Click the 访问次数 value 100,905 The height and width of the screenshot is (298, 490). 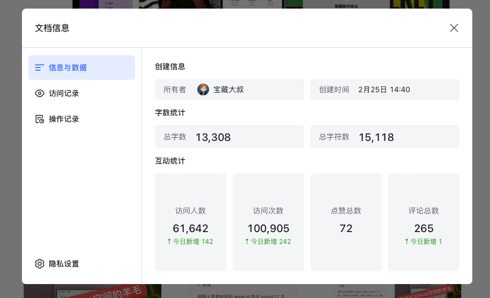tap(269, 228)
